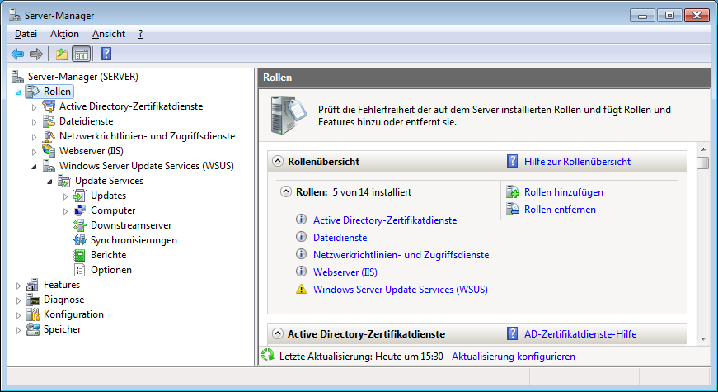Collapse Windows Server Update Services node

(35, 167)
